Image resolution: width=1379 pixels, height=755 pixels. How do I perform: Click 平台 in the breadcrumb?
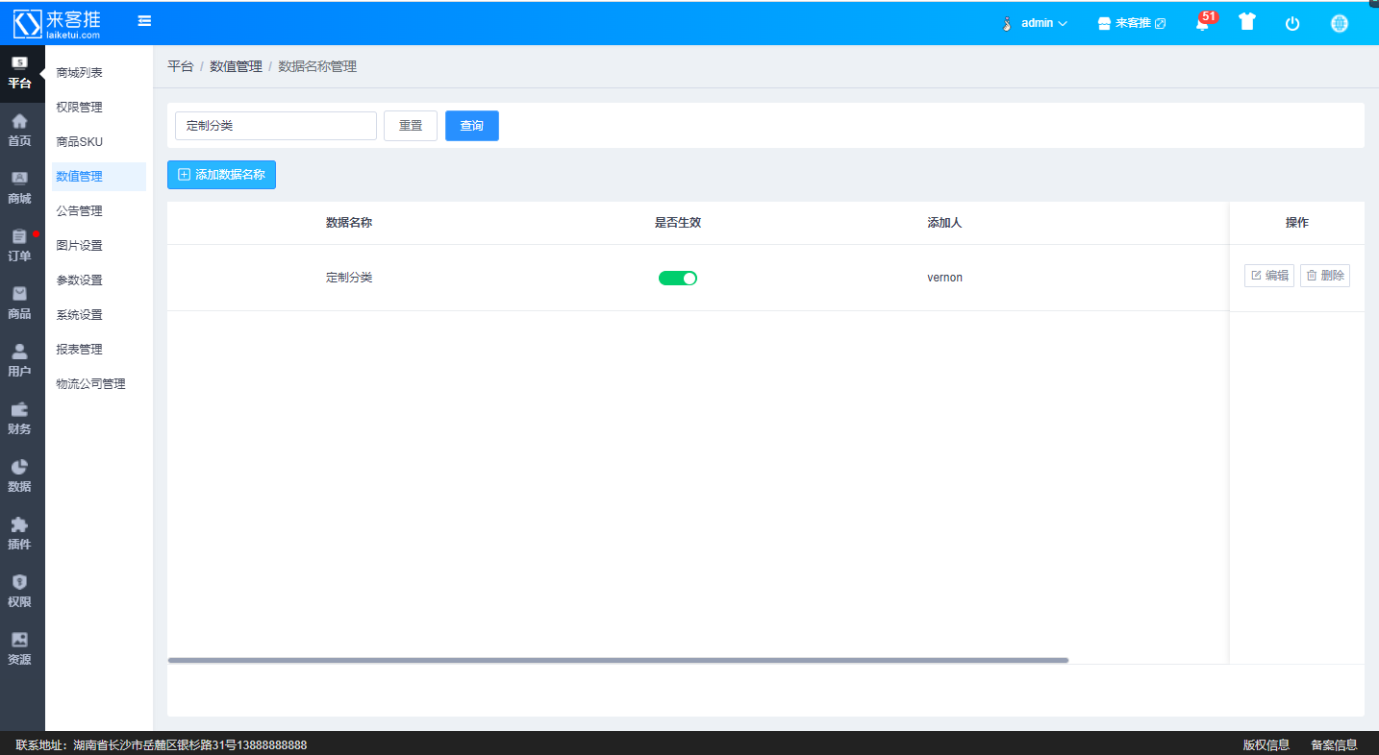(180, 66)
